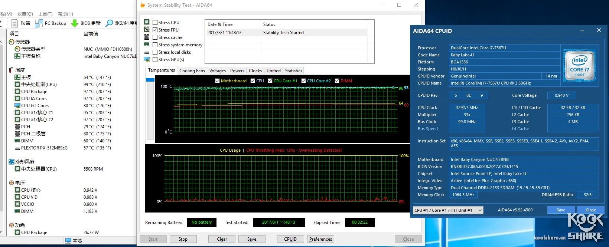Open 工具(T) menu in main AIDA64 window
This screenshot has width=609, height=247.
[x=45, y=14]
